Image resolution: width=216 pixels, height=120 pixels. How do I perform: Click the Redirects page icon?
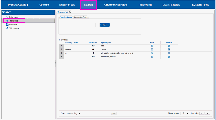point(7,25)
